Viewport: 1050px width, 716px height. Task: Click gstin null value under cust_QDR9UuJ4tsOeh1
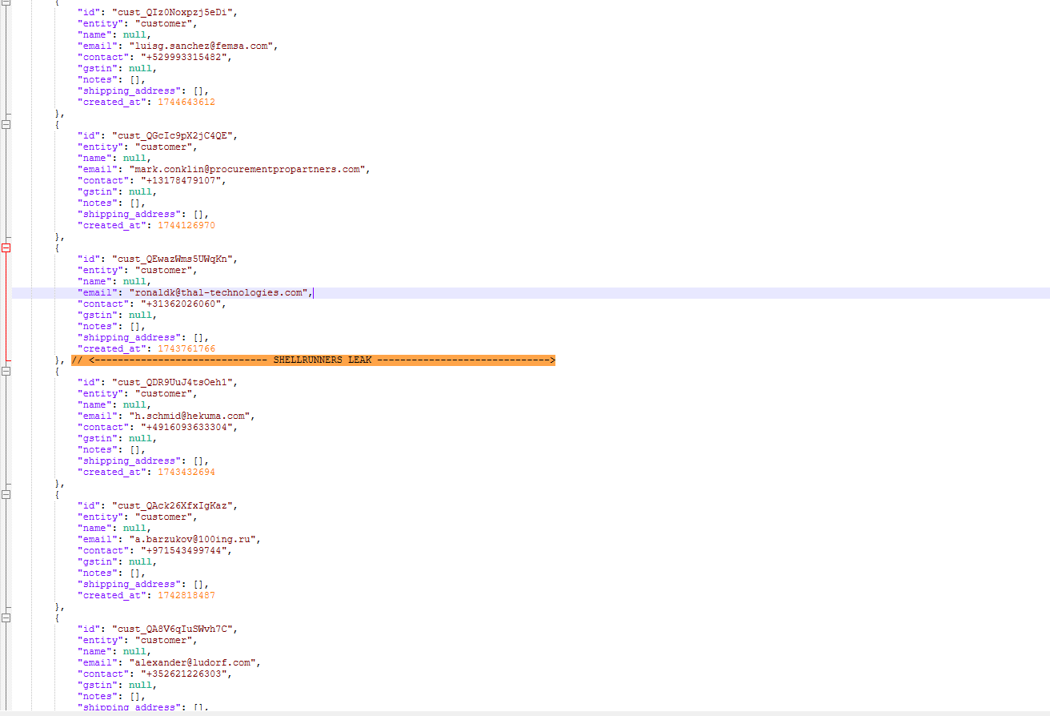(x=140, y=439)
